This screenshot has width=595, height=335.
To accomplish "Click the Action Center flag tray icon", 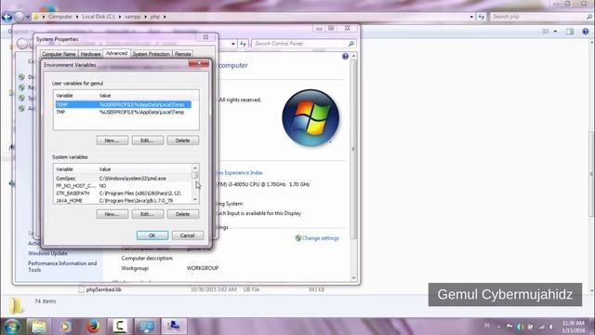I will (x=509, y=327).
